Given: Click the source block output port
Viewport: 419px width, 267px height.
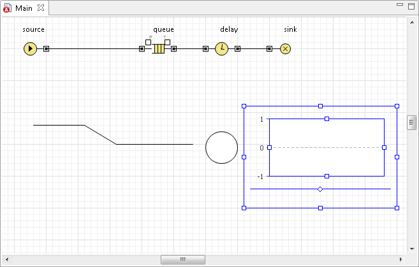Looking at the screenshot, I should tap(46, 49).
